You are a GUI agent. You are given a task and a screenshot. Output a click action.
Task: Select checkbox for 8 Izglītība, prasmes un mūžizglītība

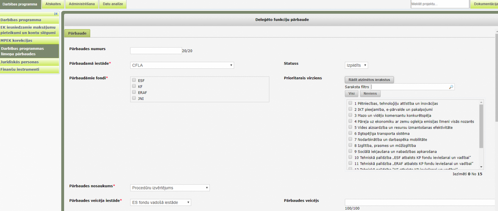(x=351, y=146)
